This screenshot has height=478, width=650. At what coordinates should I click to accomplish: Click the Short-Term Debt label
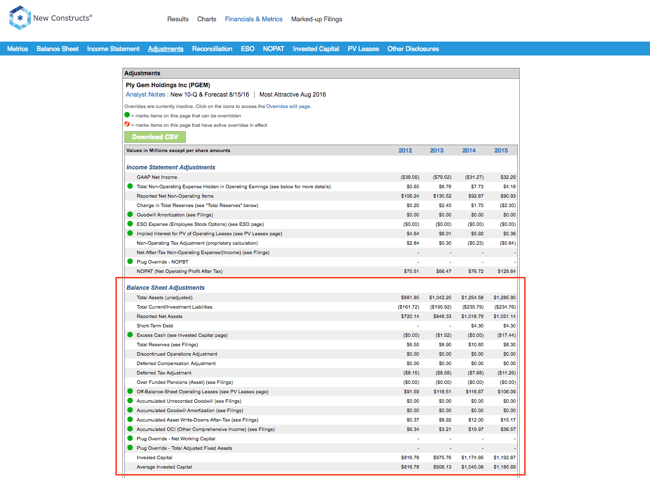[x=155, y=326]
